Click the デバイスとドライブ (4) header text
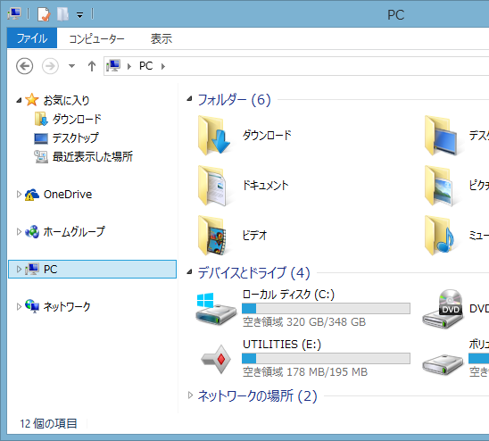 point(254,273)
